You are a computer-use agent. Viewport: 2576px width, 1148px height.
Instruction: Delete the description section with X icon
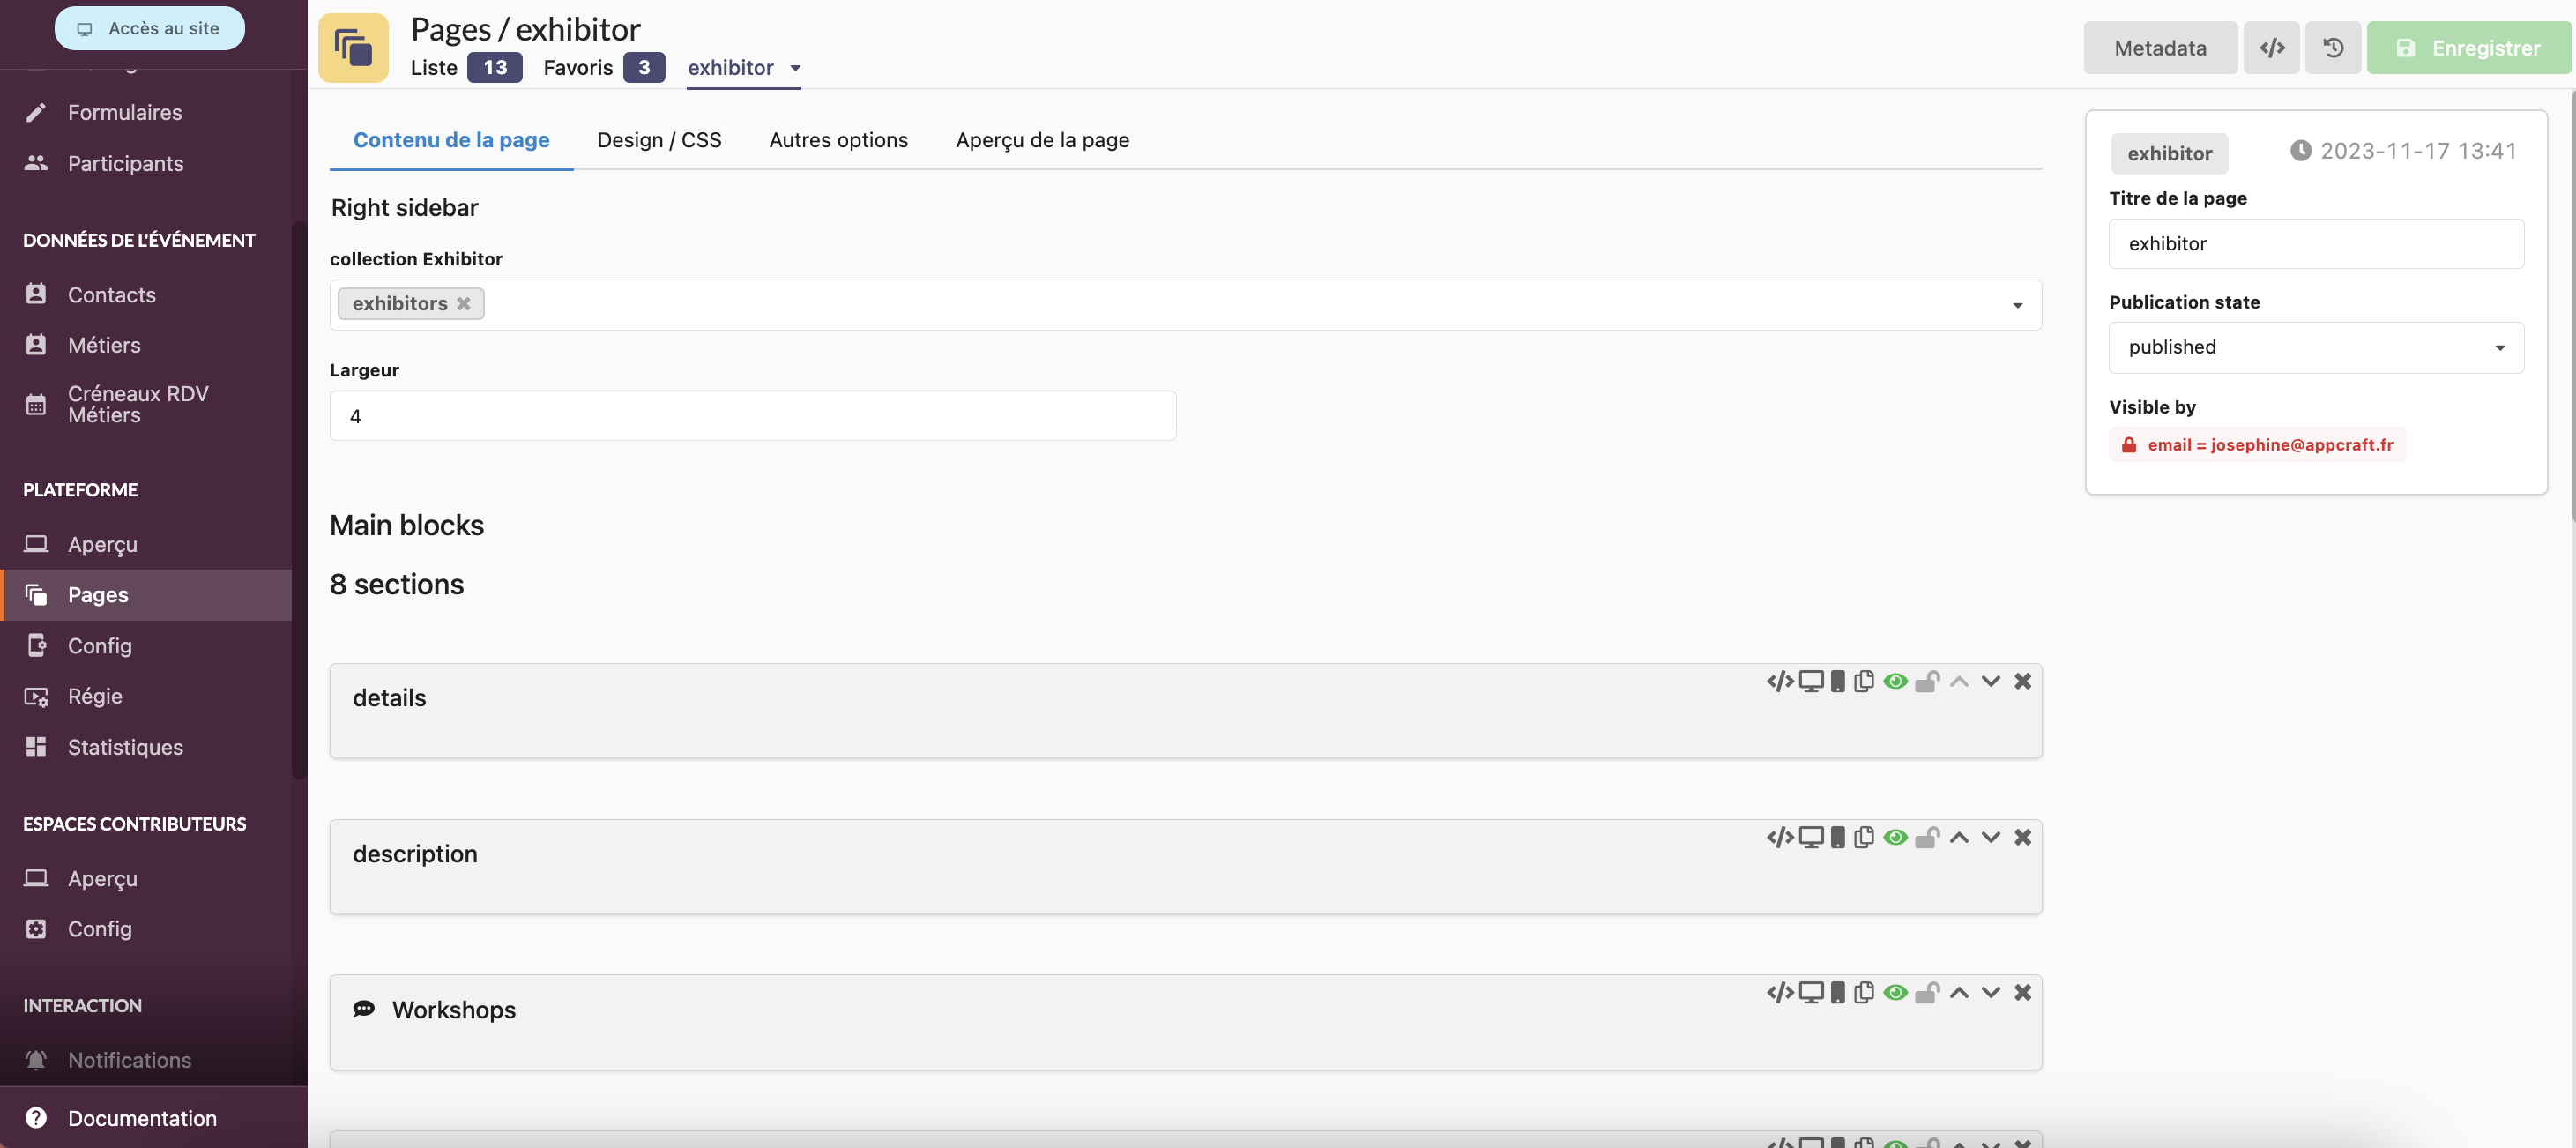click(x=2022, y=837)
